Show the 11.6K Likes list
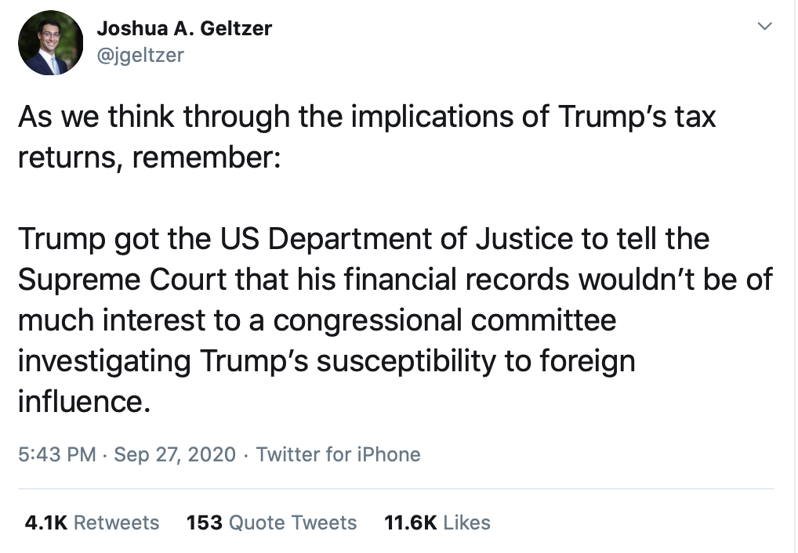This screenshot has width=798, height=553. pyautogui.click(x=437, y=522)
